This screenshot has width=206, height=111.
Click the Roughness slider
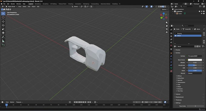pyautogui.click(x=195, y=65)
